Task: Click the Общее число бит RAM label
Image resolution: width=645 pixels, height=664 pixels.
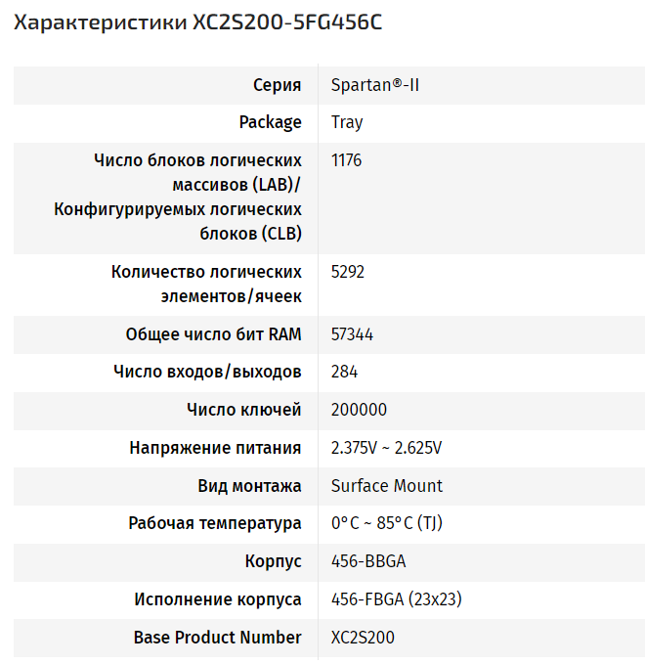Action: click(x=213, y=334)
